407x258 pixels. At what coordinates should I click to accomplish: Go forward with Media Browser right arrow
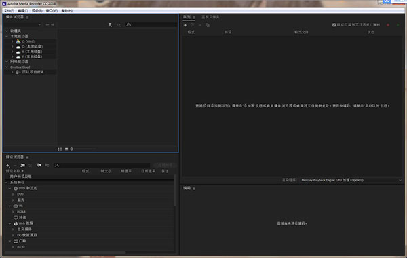pos(52,24)
